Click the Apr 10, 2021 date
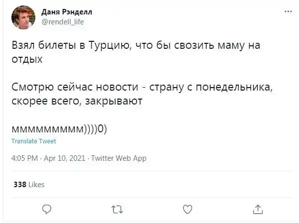299x223 pixels. pyautogui.click(x=65, y=158)
